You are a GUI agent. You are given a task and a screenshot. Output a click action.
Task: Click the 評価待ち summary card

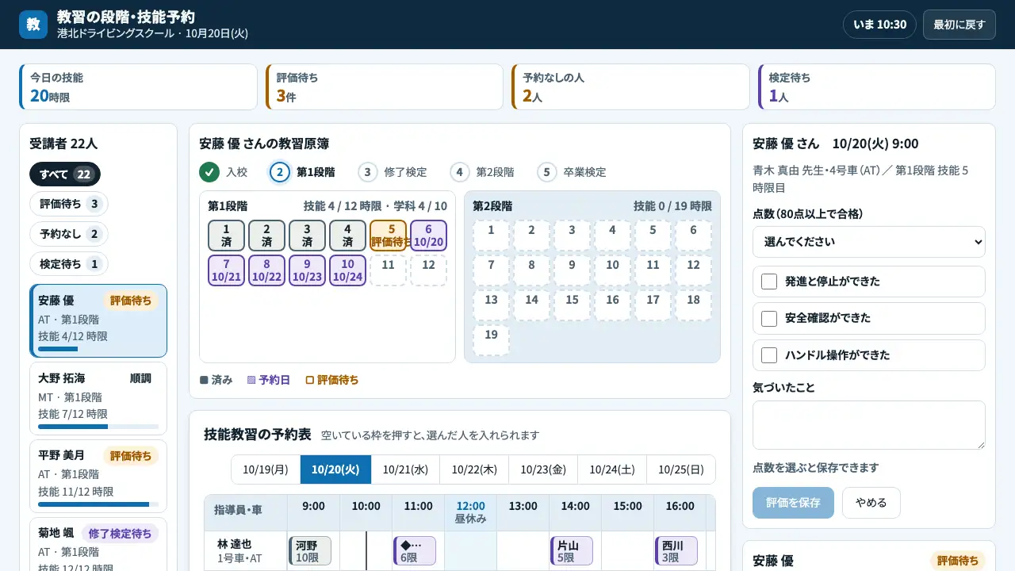385,87
